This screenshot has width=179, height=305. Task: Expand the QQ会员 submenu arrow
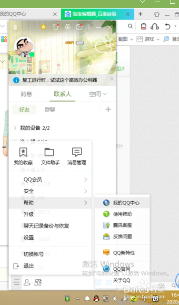click(x=86, y=179)
